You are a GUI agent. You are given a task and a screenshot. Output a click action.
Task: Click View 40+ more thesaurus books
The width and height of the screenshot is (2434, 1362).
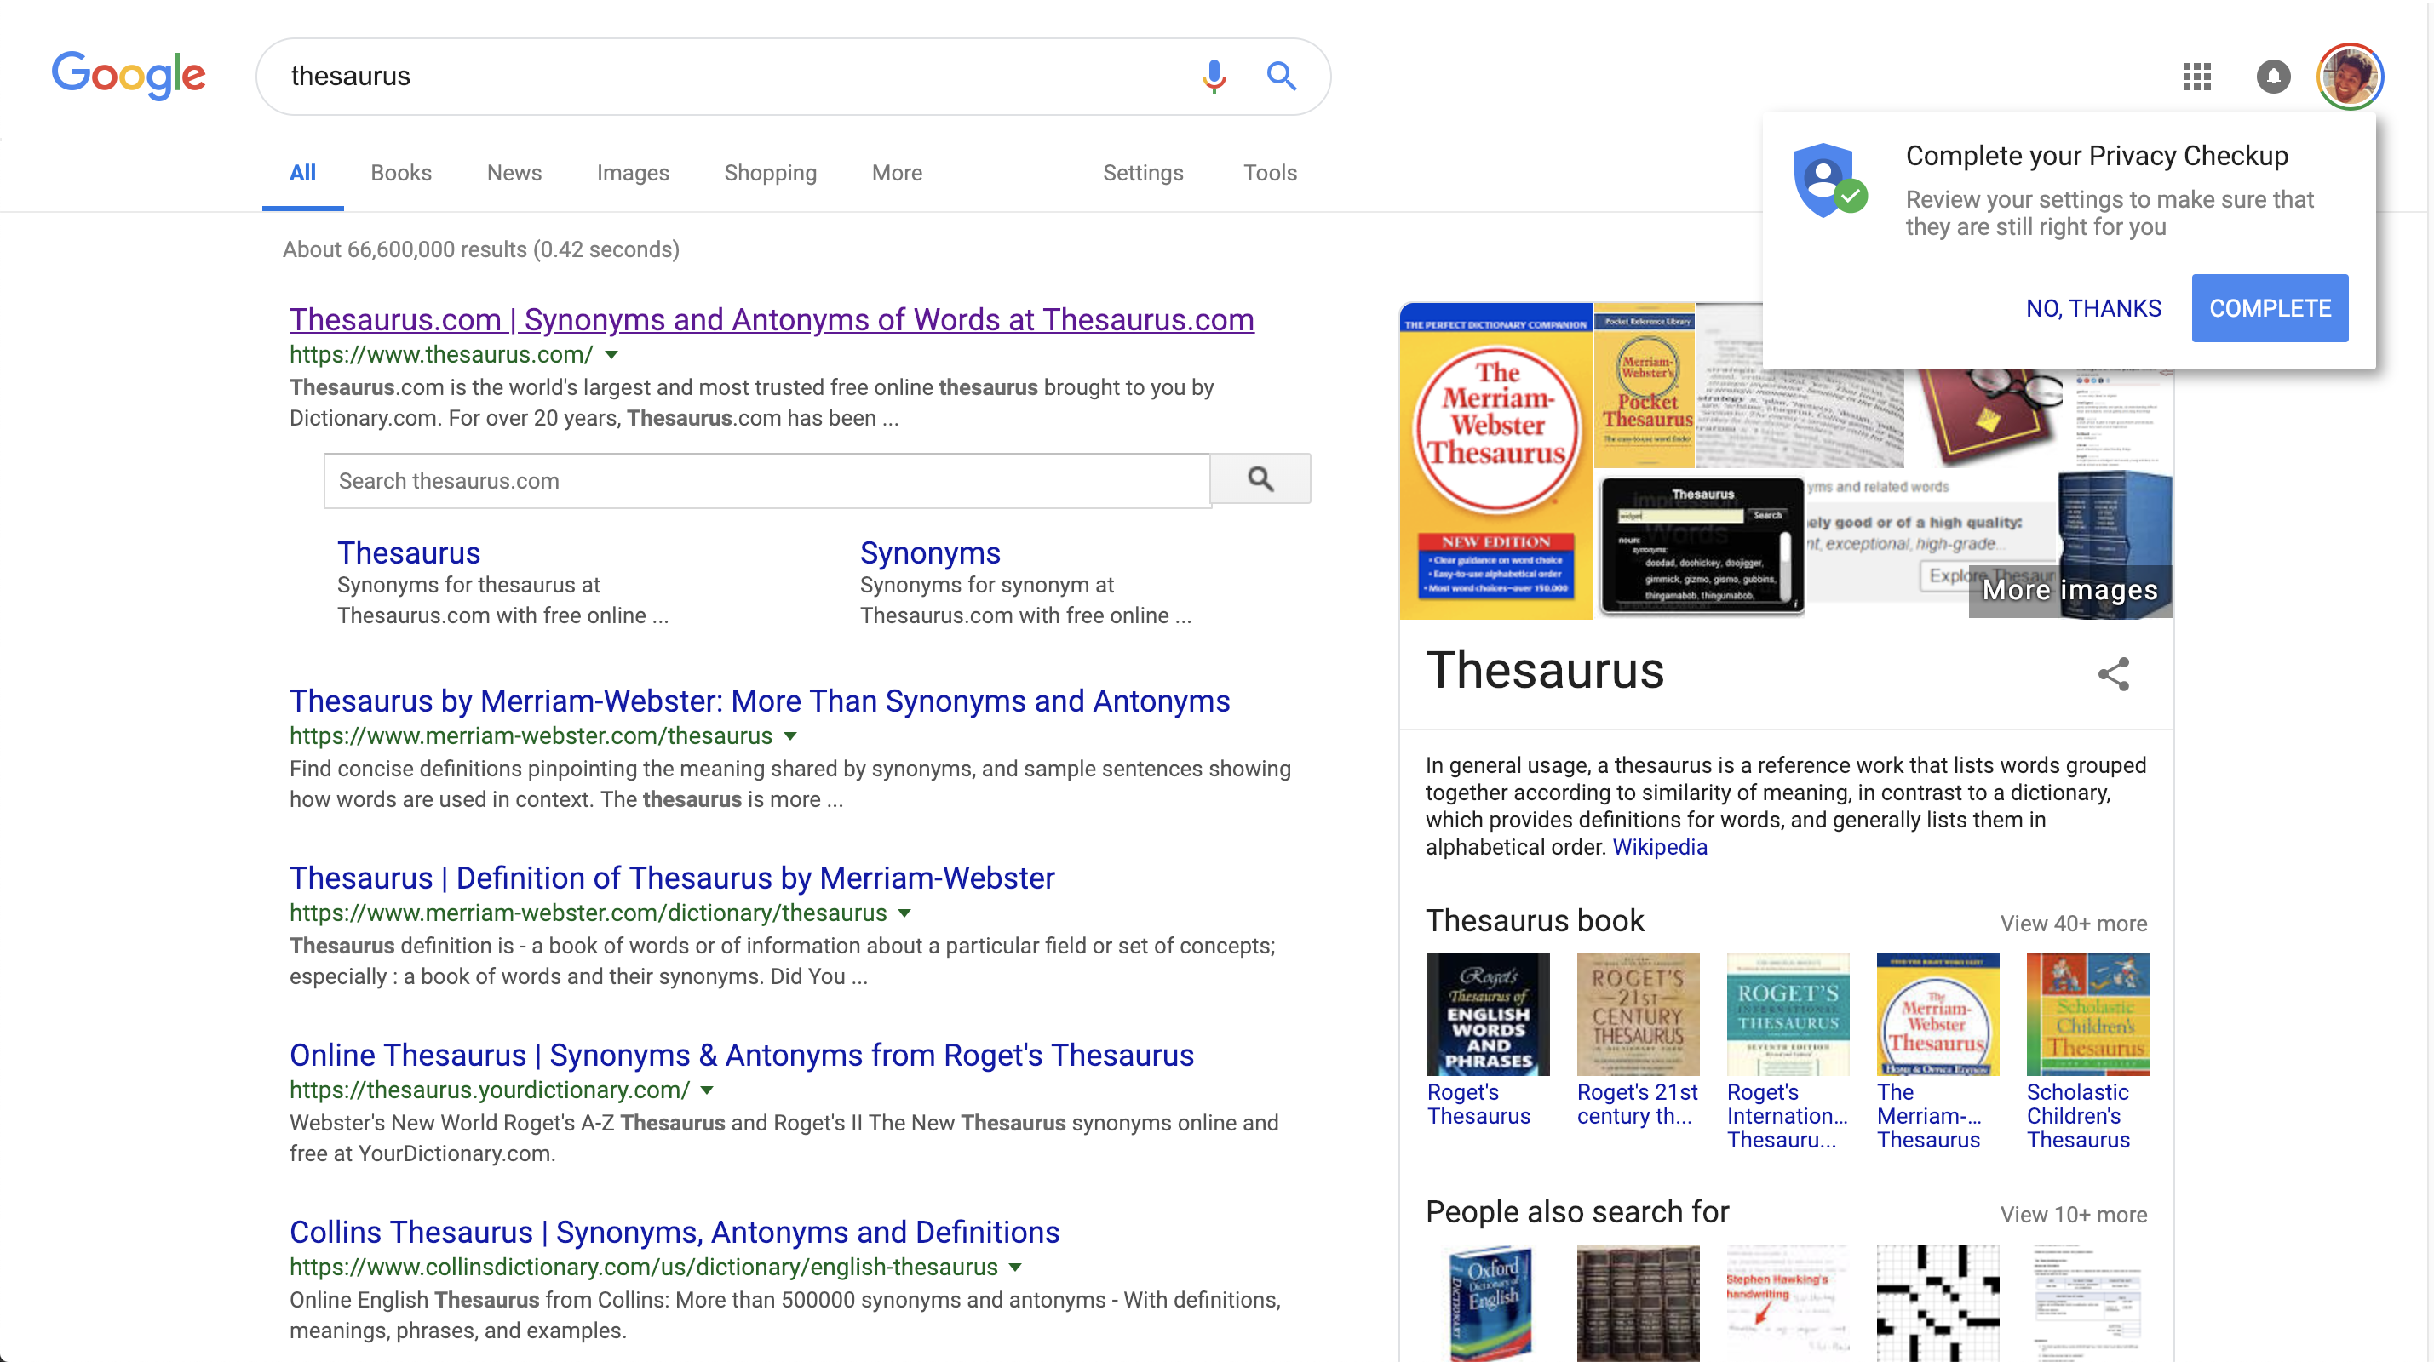[2073, 924]
